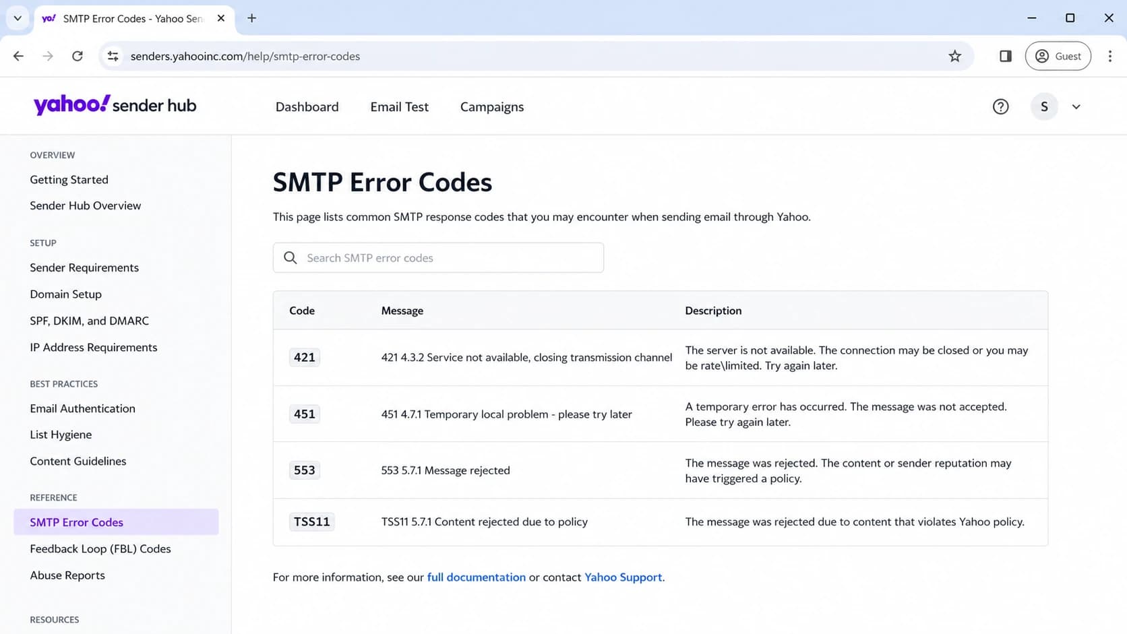Click the description starting 'The server is not available'
The height and width of the screenshot is (634, 1127).
click(857, 358)
